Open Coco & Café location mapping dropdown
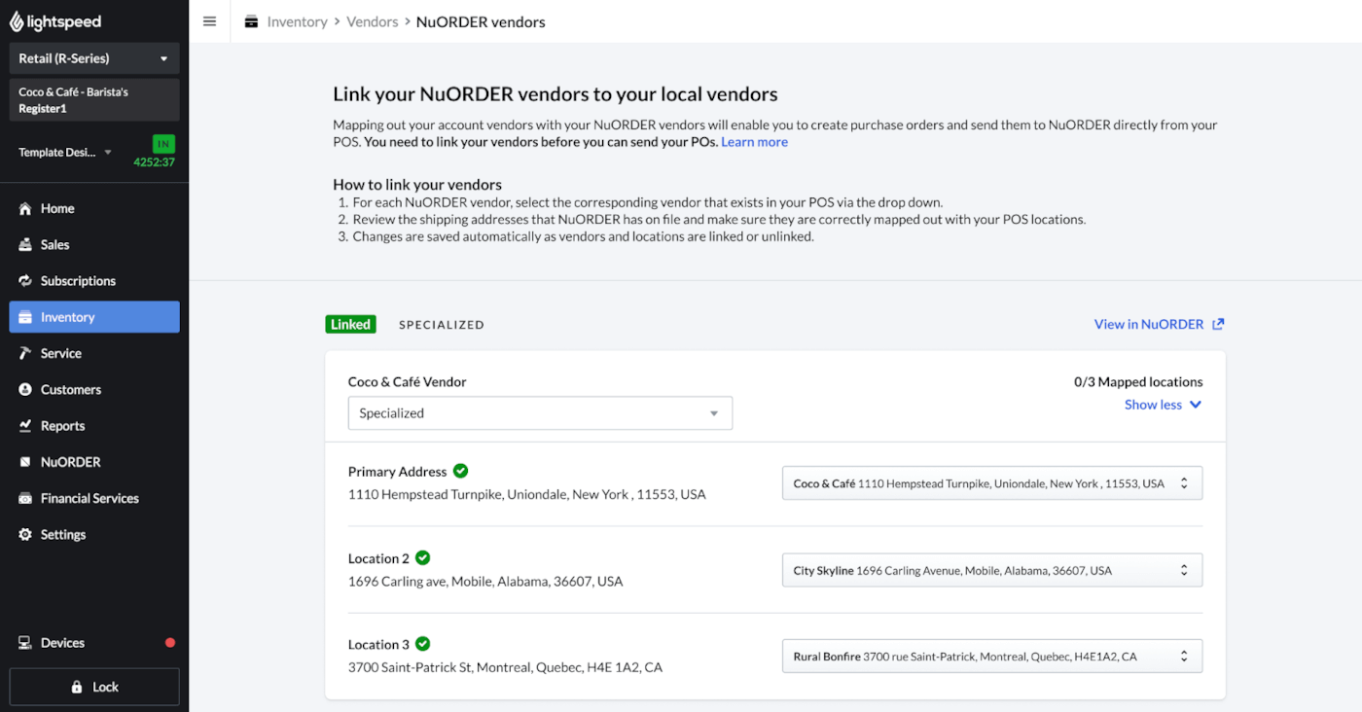This screenshot has height=712, width=1362. pyautogui.click(x=992, y=483)
